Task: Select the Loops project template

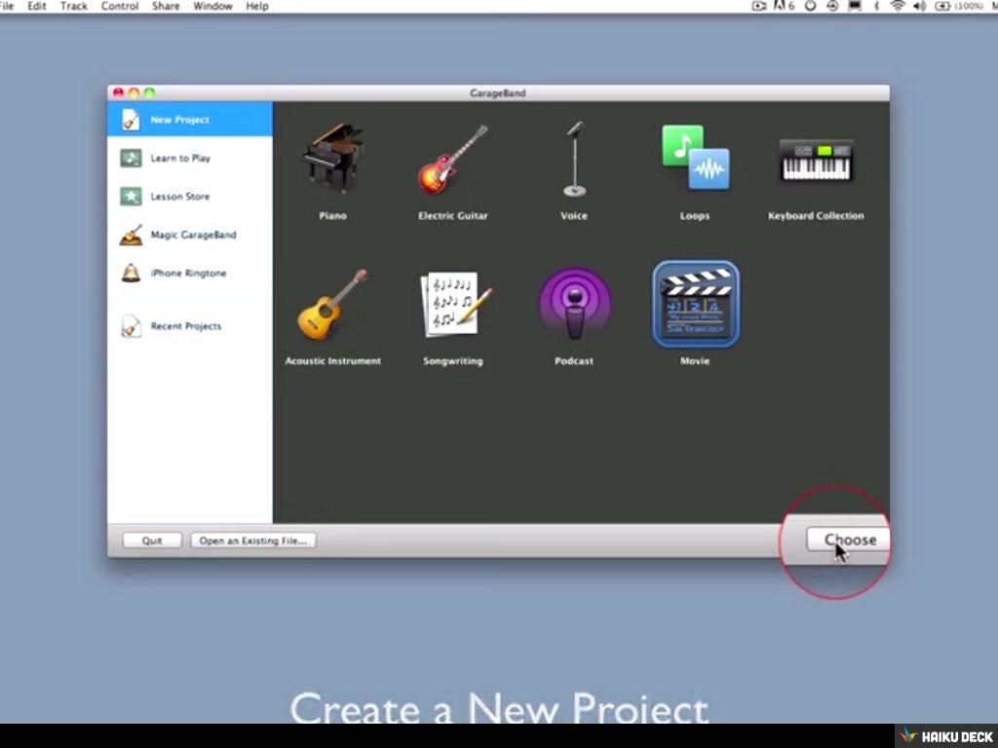Action: click(695, 158)
